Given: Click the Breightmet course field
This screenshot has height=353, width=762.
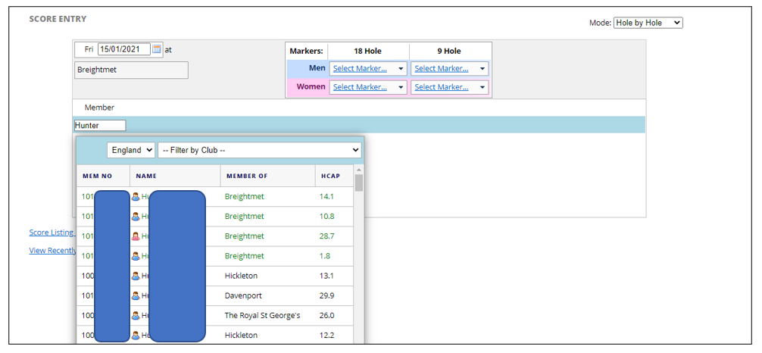Looking at the screenshot, I should point(131,70).
